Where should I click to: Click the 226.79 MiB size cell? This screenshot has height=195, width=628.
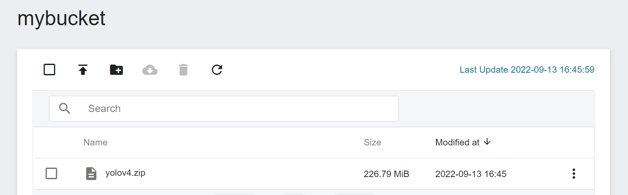pyautogui.click(x=386, y=174)
